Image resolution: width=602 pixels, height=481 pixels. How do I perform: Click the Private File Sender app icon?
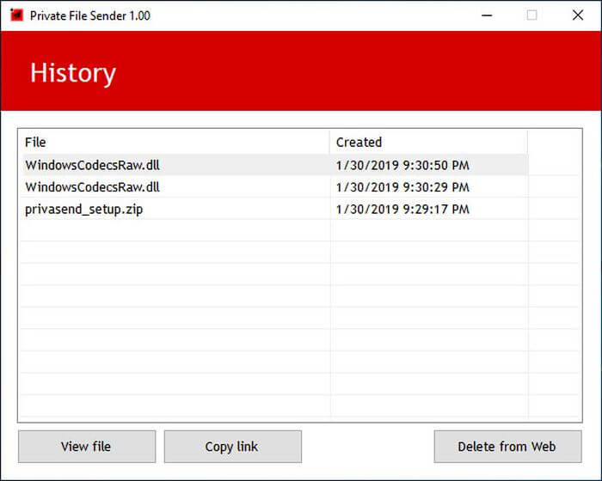click(16, 15)
